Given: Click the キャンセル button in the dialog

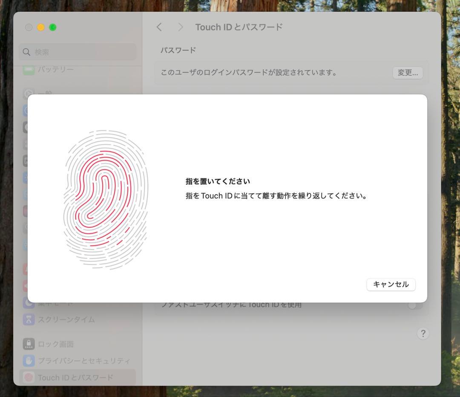Looking at the screenshot, I should [391, 284].
